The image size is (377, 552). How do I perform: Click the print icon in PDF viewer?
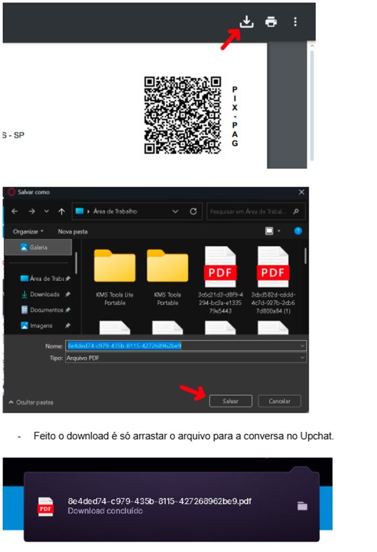pyautogui.click(x=271, y=22)
